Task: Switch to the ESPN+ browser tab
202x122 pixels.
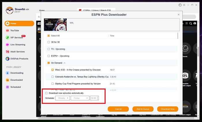Action: pos(96,10)
